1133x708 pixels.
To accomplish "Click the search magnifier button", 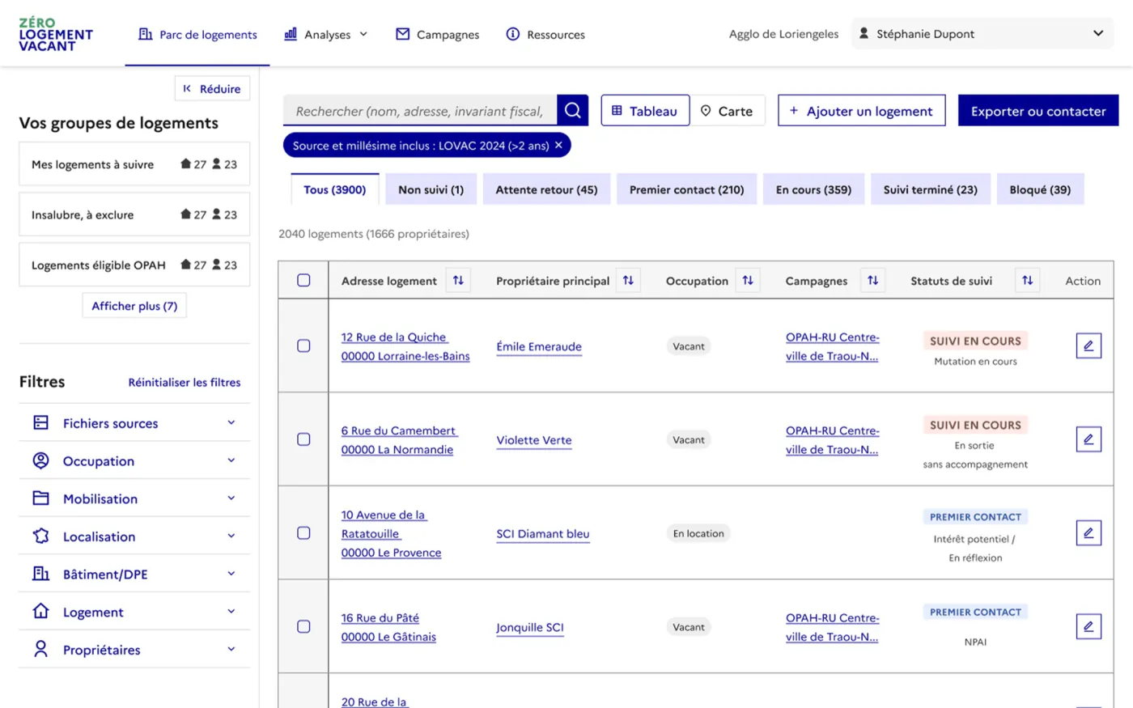I will coord(573,111).
